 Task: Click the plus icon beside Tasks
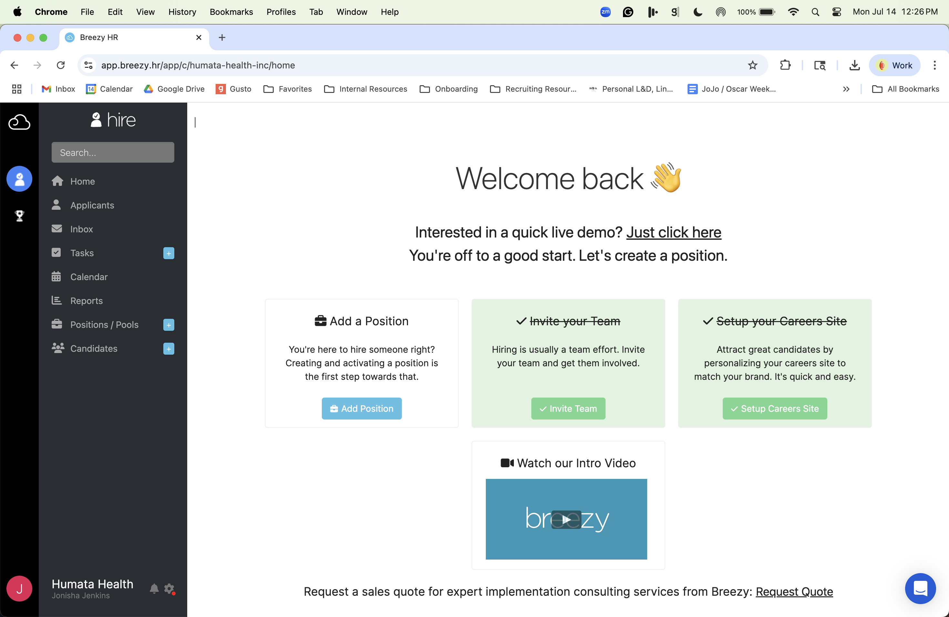coord(169,254)
